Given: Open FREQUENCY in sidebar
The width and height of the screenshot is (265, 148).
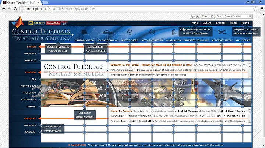Looking at the screenshot, I should coord(29,93).
